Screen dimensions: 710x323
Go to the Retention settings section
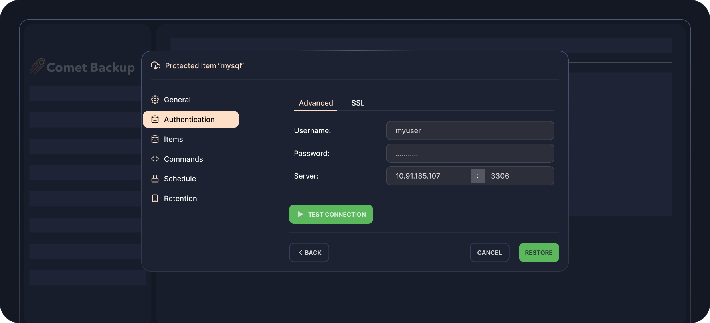pyautogui.click(x=180, y=198)
